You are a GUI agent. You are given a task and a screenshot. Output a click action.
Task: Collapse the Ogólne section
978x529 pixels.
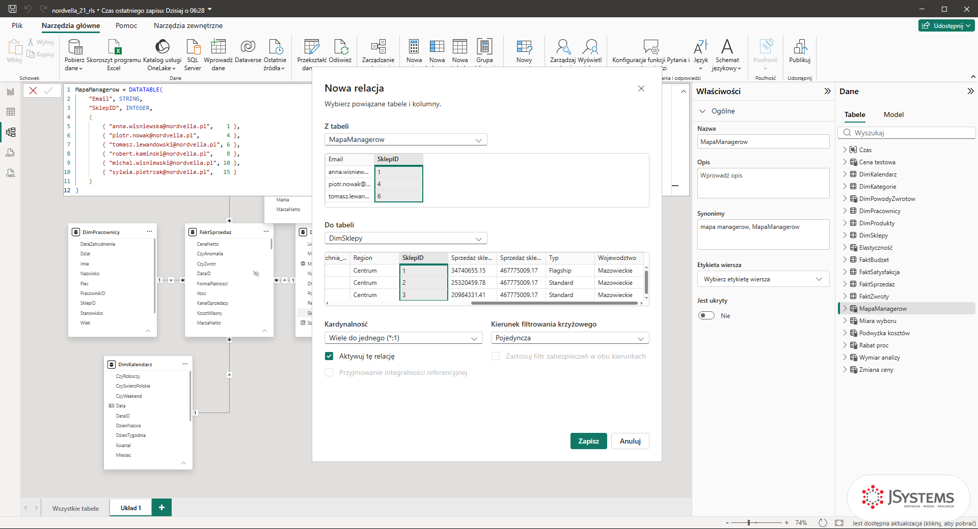coord(702,111)
